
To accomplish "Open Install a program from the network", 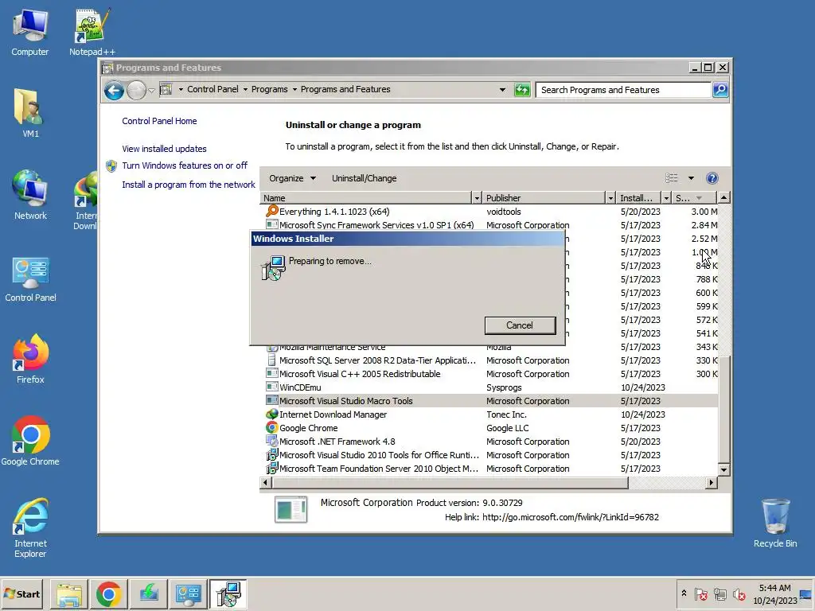I will point(189,185).
